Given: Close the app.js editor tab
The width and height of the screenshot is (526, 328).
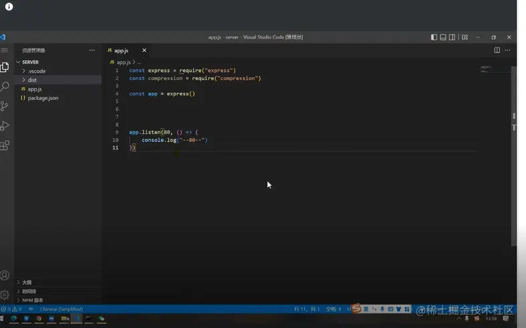Looking at the screenshot, I should pos(144,50).
